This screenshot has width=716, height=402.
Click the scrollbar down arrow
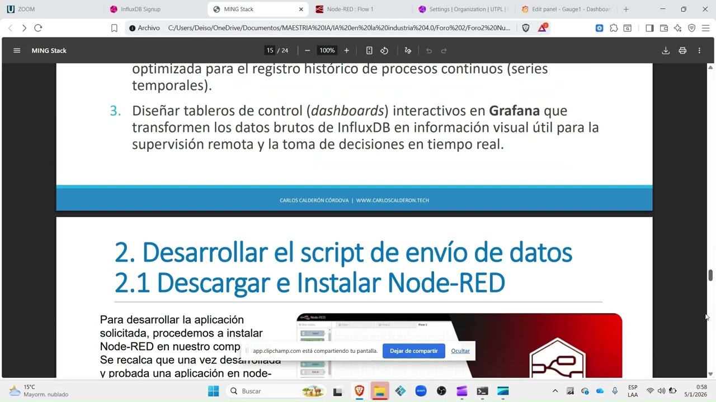[x=710, y=374]
